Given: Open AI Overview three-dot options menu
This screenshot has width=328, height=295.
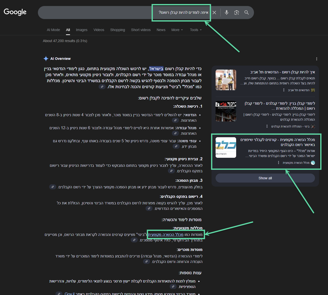Looking at the screenshot, I should point(316,59).
